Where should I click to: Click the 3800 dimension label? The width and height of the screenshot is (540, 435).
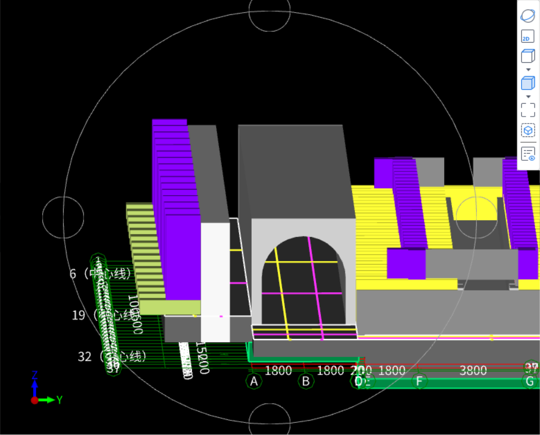[x=473, y=371]
